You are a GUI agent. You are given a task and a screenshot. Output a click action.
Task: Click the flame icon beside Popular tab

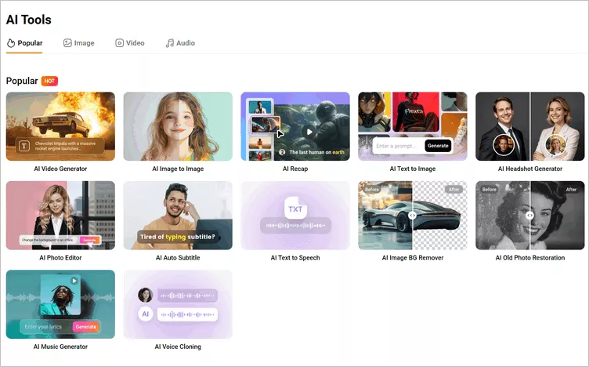11,43
